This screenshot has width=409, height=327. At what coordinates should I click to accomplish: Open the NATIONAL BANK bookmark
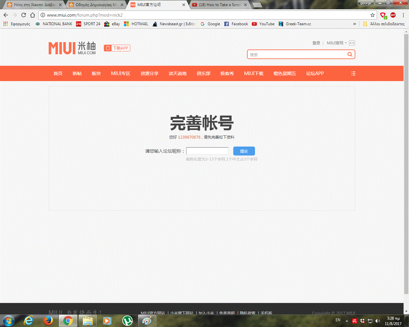[x=54, y=24]
